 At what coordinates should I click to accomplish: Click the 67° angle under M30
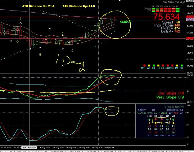150,136
